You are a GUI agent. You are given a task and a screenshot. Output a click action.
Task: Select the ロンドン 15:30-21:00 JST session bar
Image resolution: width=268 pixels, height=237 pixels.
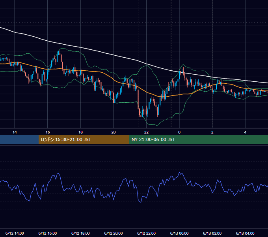point(84,139)
